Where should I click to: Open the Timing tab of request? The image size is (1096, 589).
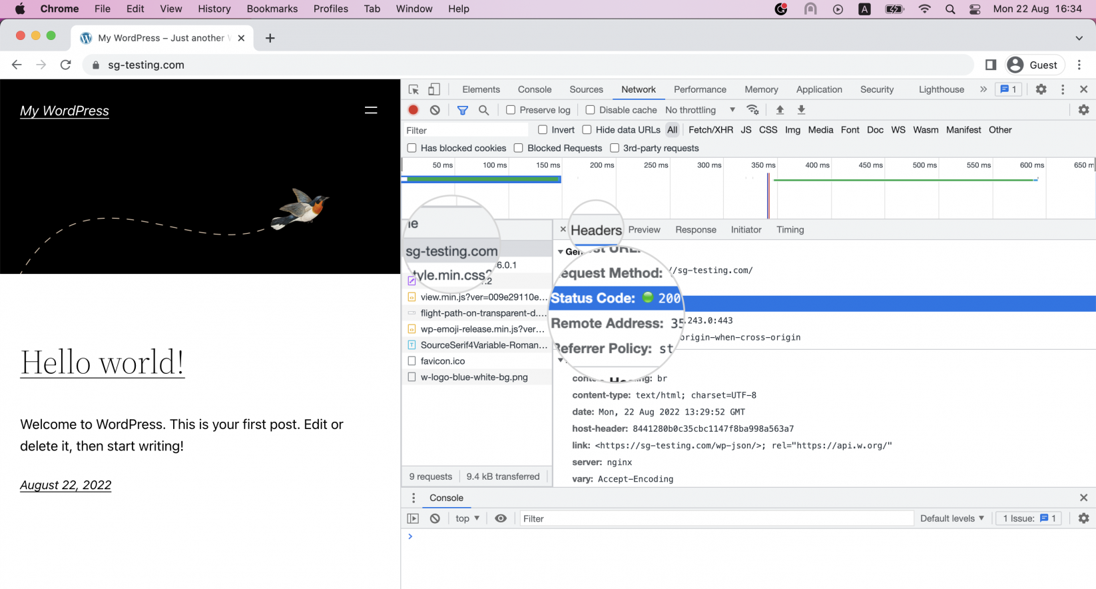click(790, 229)
